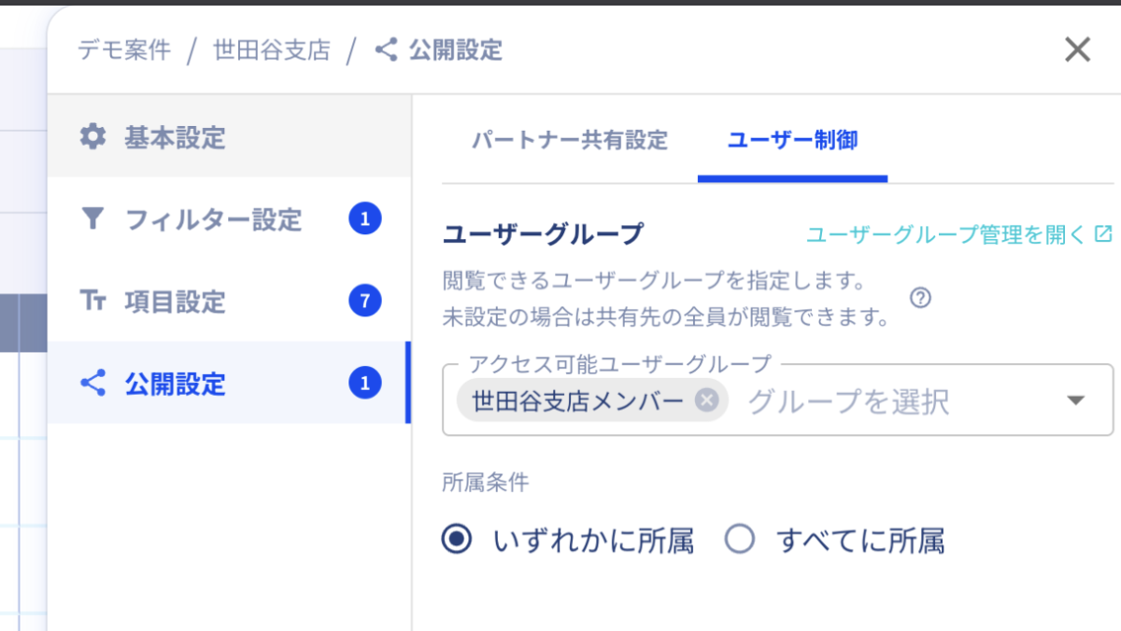Switch to the パートナー共有設定 tab
1121x631 pixels.
click(x=570, y=141)
